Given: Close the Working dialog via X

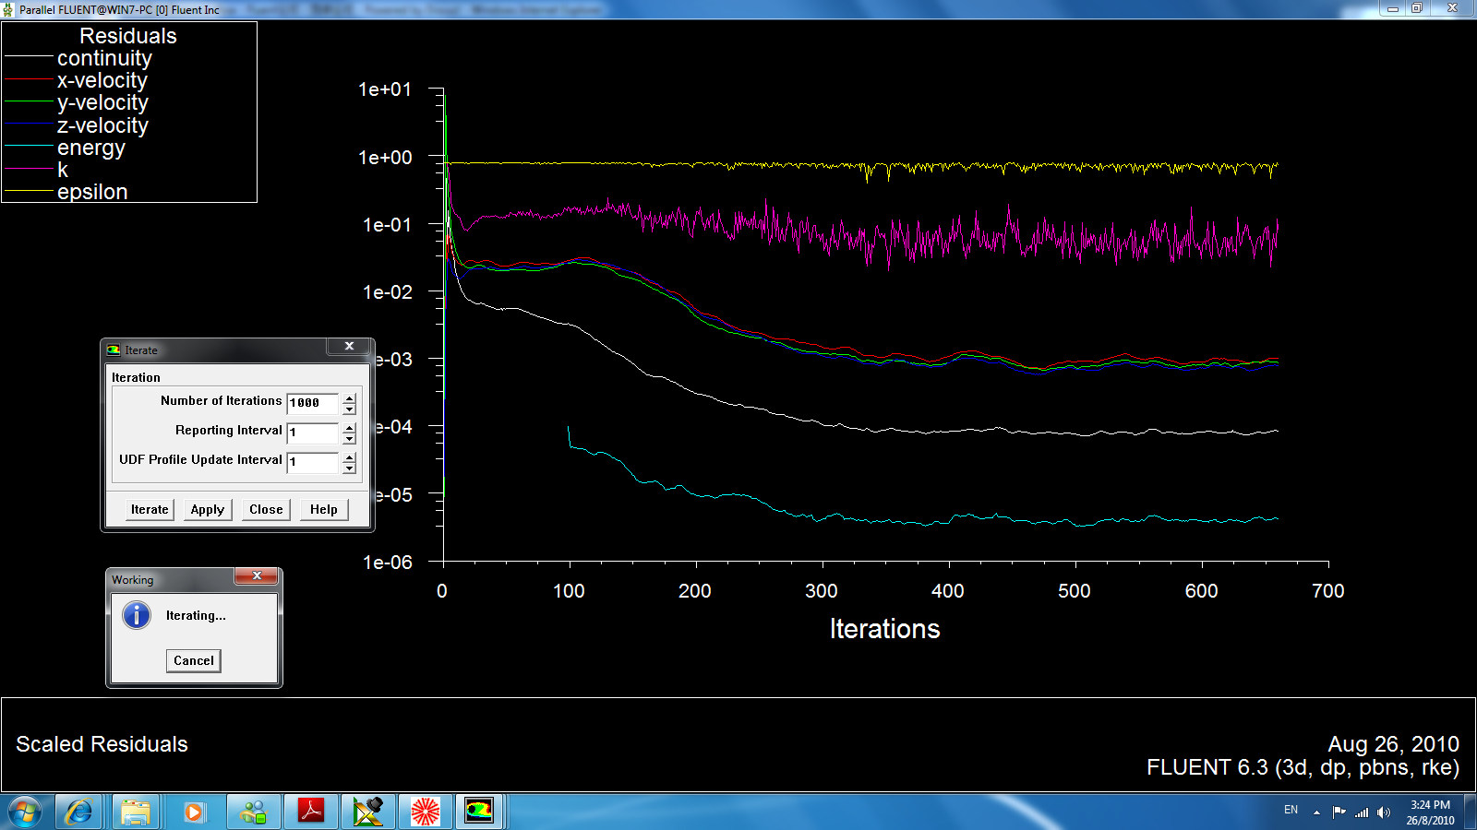Looking at the screenshot, I should 257,576.
